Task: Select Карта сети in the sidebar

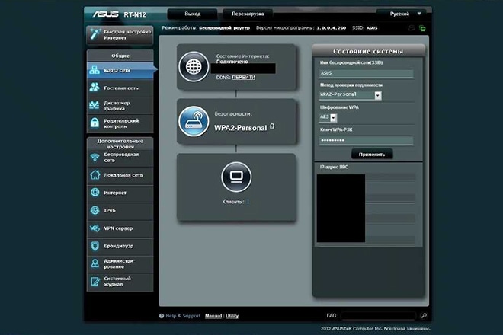Action: 120,70
